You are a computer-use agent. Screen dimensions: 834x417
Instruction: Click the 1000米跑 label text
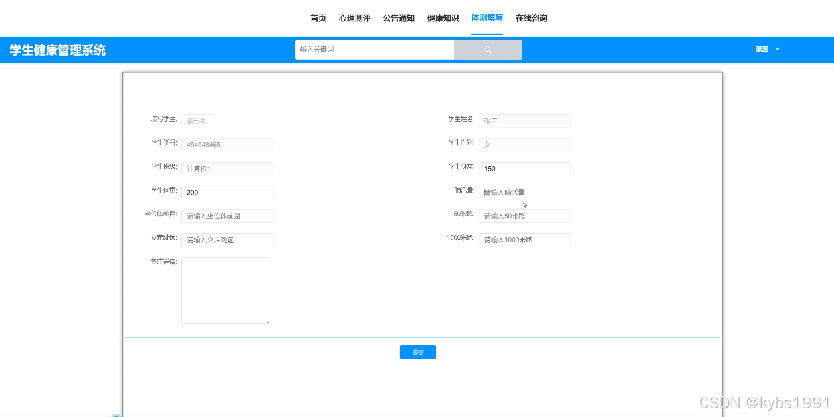click(461, 238)
